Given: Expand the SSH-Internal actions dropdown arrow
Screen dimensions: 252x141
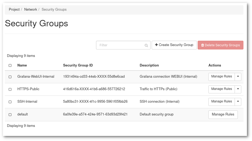Looking at the screenshot, I should coord(238,102).
